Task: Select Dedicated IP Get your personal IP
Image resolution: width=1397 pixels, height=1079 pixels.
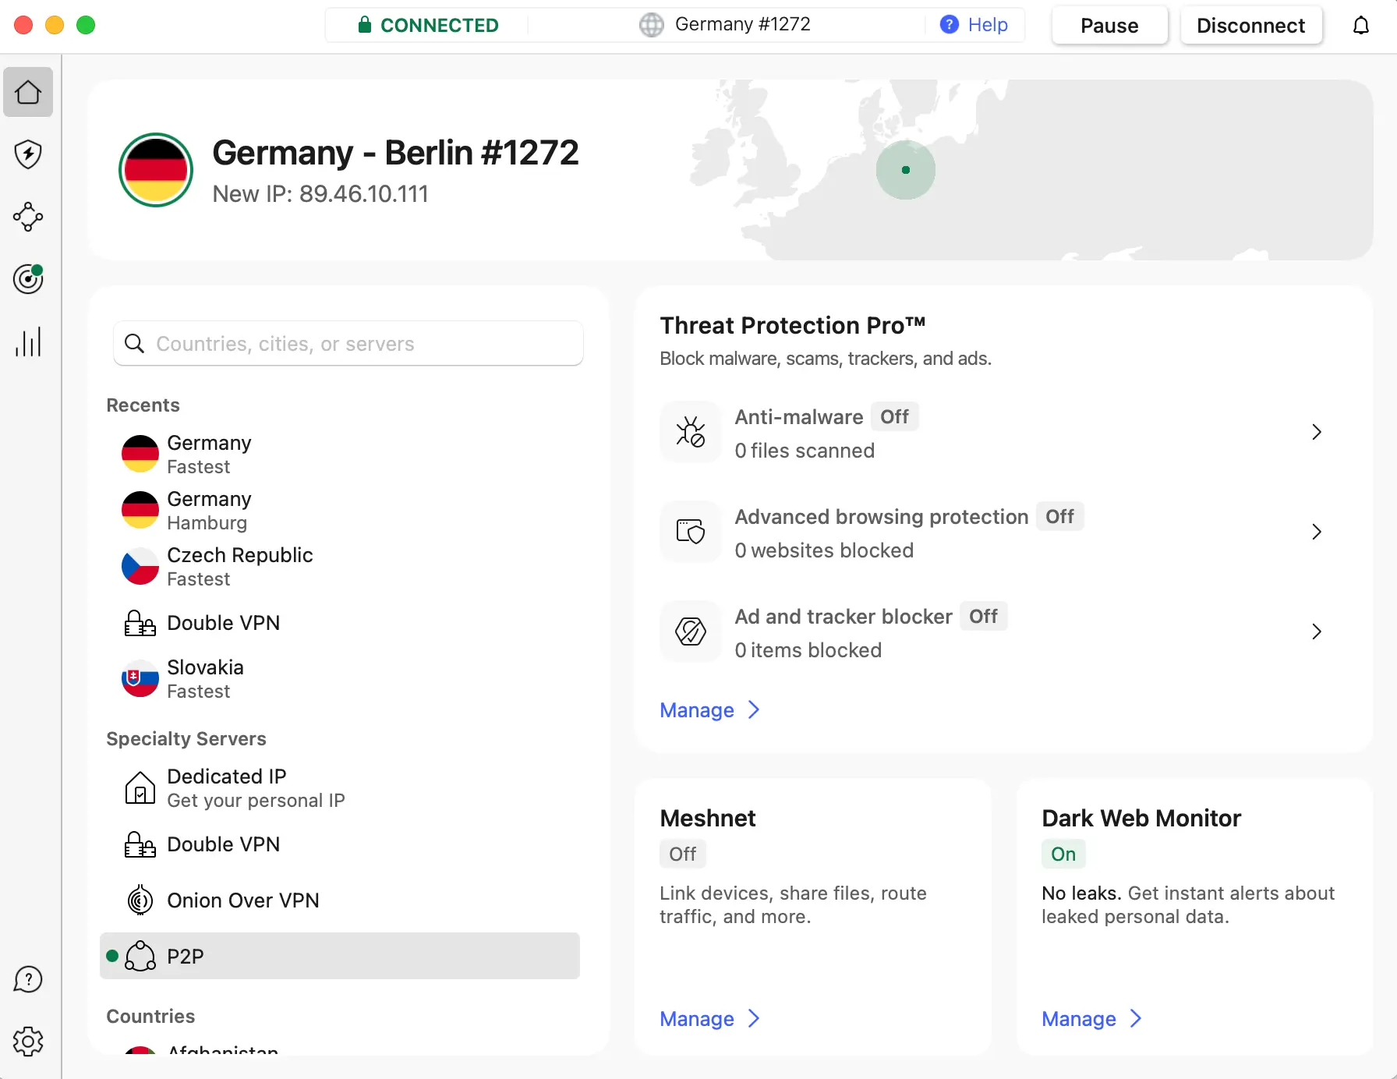Action: [340, 787]
